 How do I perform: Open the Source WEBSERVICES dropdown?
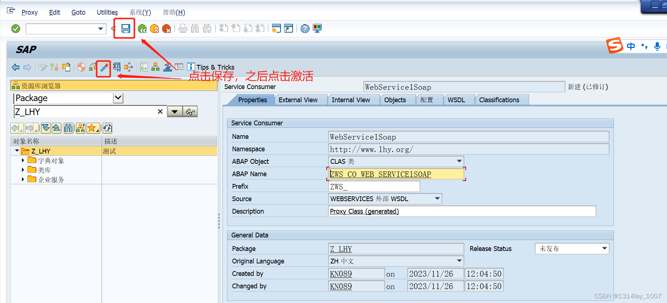(437, 199)
